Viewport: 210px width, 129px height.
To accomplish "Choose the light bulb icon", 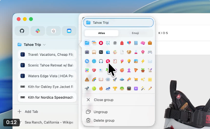I will pyautogui.click(x=129, y=61).
